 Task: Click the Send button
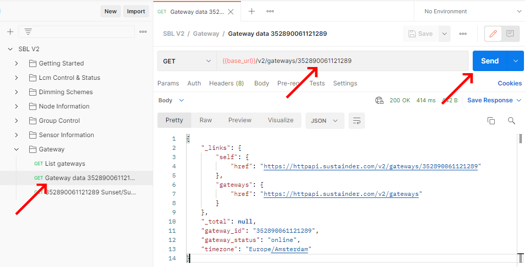(x=490, y=61)
